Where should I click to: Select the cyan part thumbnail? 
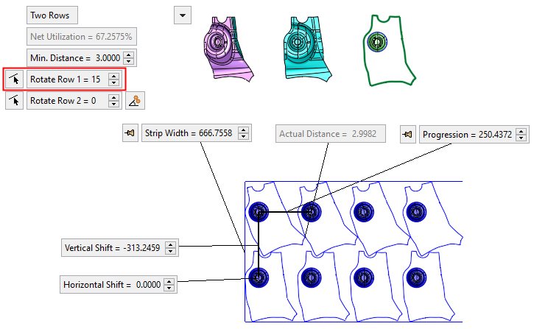[x=307, y=49]
